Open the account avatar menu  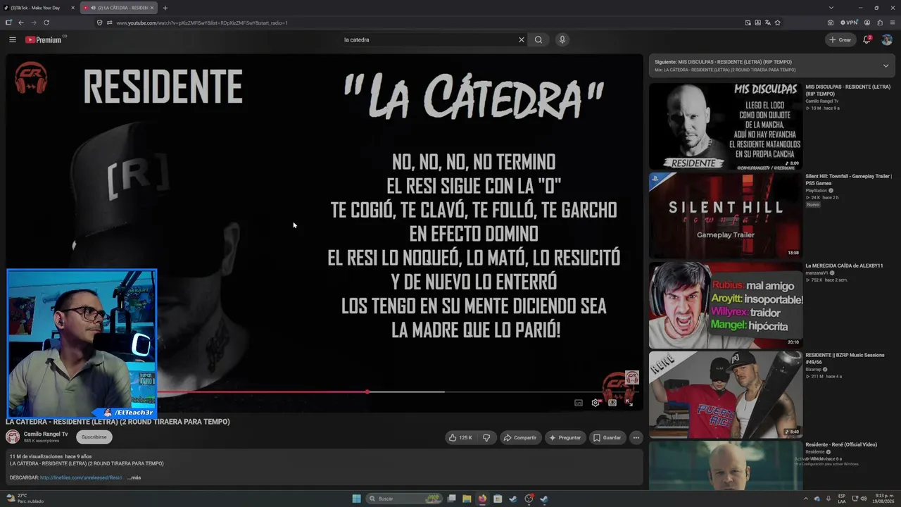coord(887,39)
